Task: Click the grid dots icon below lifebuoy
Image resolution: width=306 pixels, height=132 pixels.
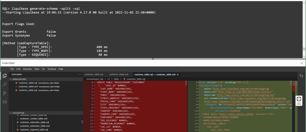Action: click(299, 103)
